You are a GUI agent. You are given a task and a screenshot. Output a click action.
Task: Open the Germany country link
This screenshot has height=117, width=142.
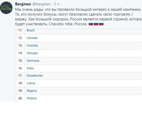point(33,61)
